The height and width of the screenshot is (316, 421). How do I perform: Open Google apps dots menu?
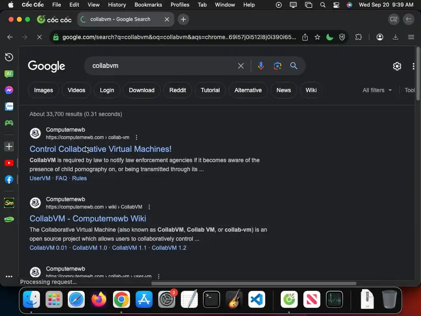(x=414, y=66)
